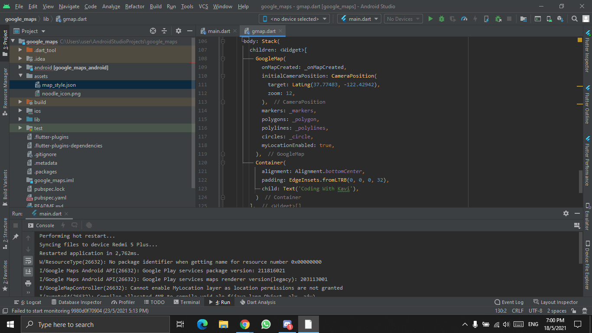Screen dimensions: 592x333
Task: Open Project panel settings gear
Action: [179, 31]
